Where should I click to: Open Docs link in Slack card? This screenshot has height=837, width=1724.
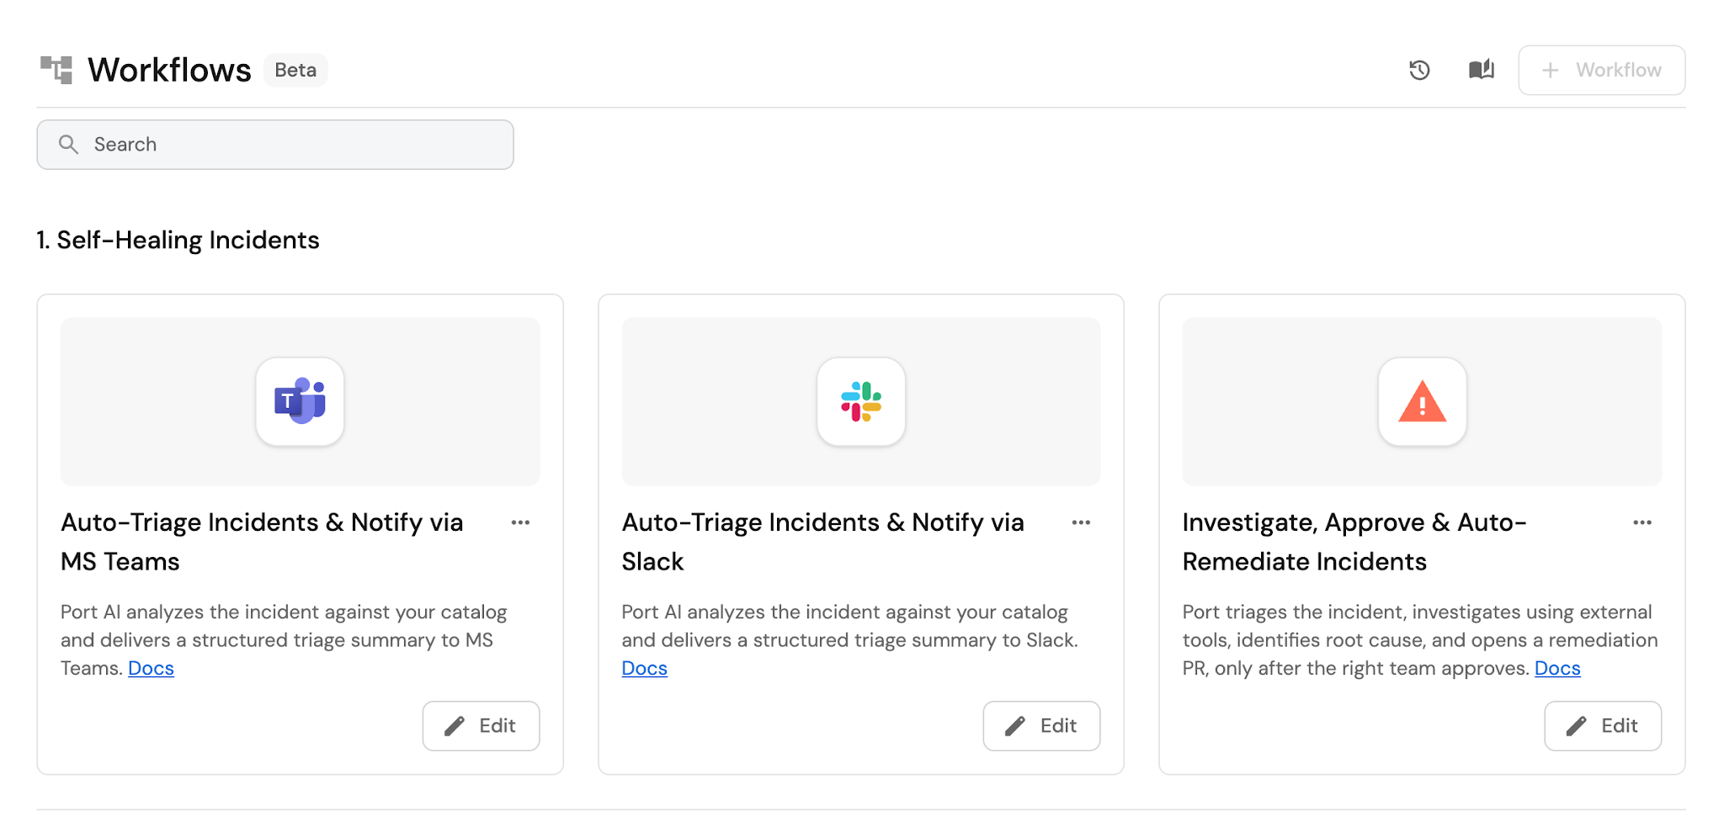[x=644, y=668]
